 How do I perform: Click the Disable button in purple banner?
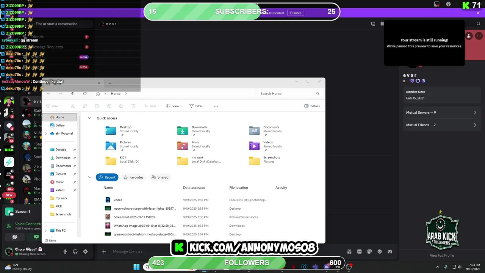pos(296,13)
